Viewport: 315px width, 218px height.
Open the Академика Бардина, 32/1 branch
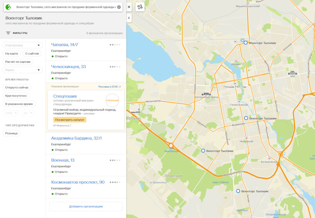(76, 138)
